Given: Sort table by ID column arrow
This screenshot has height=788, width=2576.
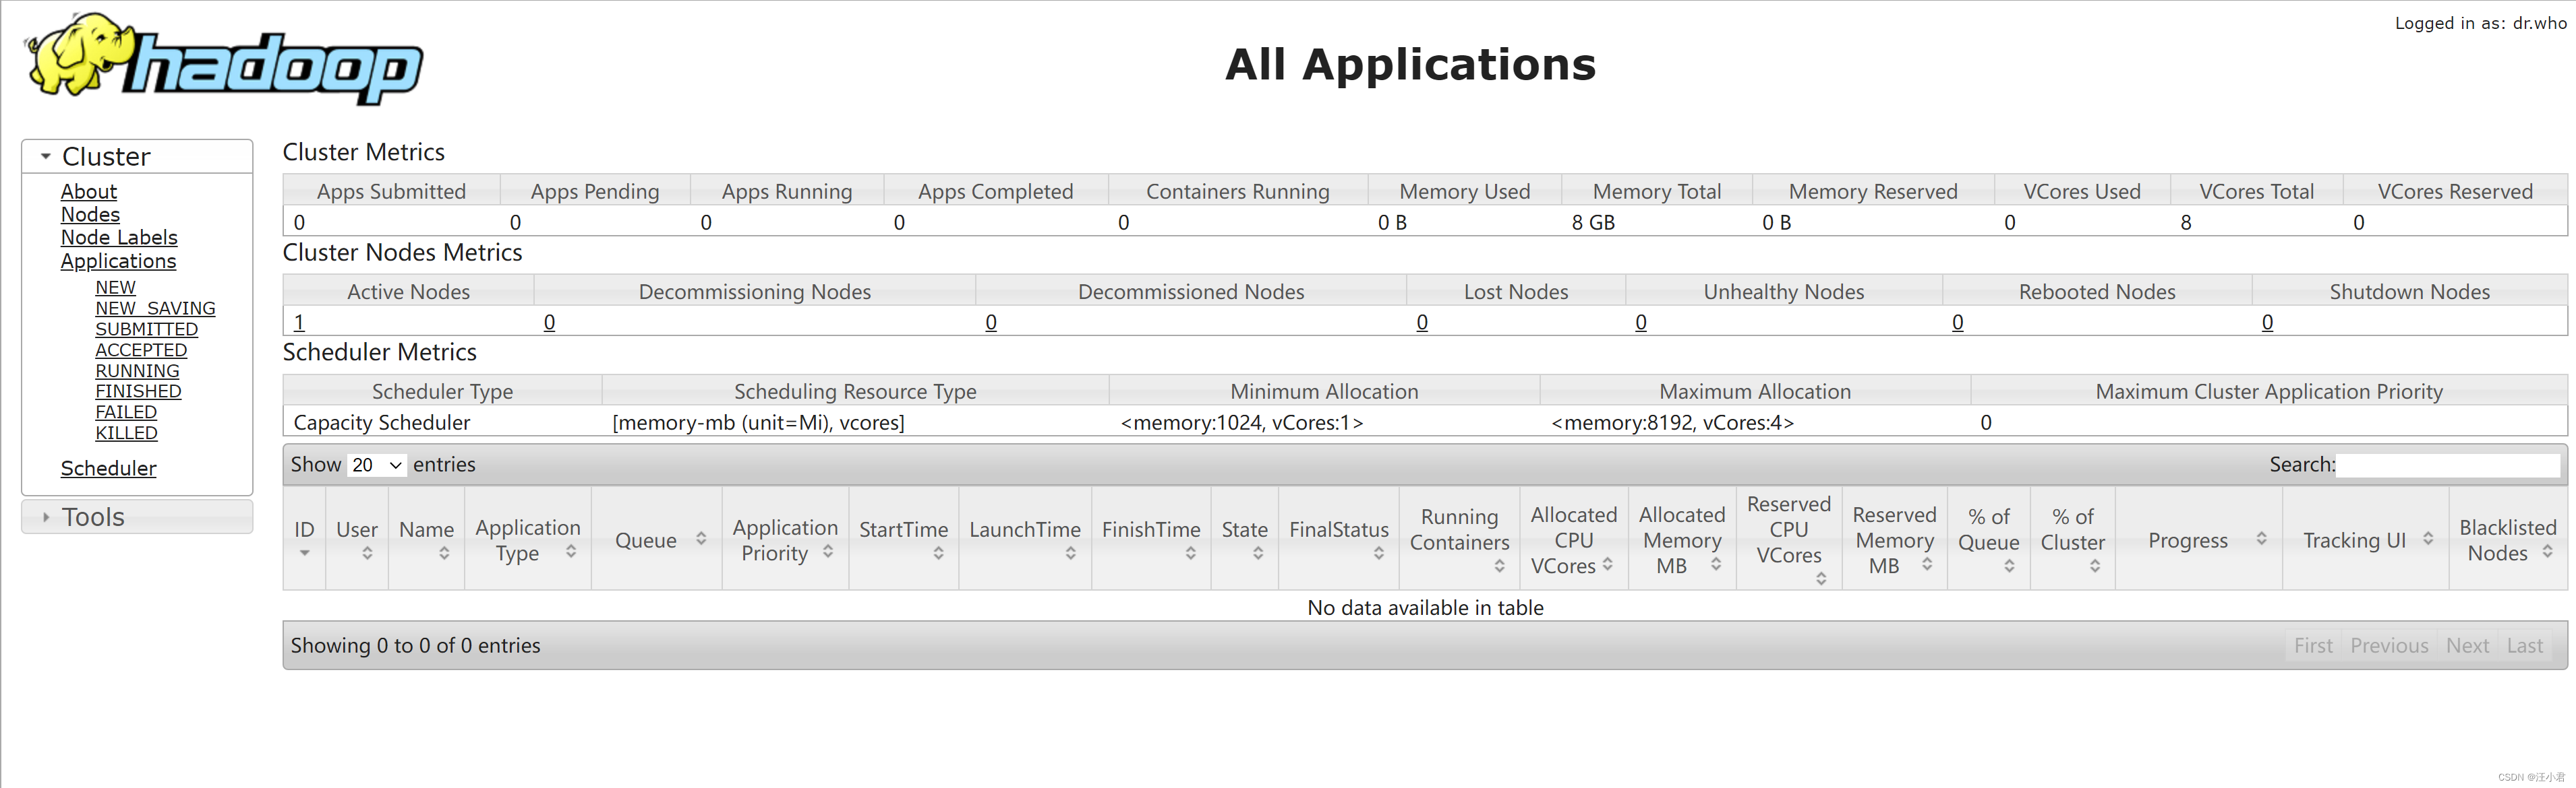Looking at the screenshot, I should [x=305, y=554].
